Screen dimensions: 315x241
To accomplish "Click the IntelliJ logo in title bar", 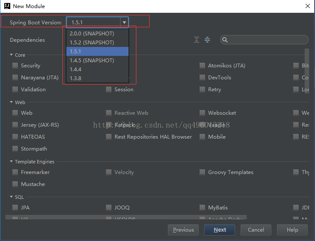I will 7,6.
